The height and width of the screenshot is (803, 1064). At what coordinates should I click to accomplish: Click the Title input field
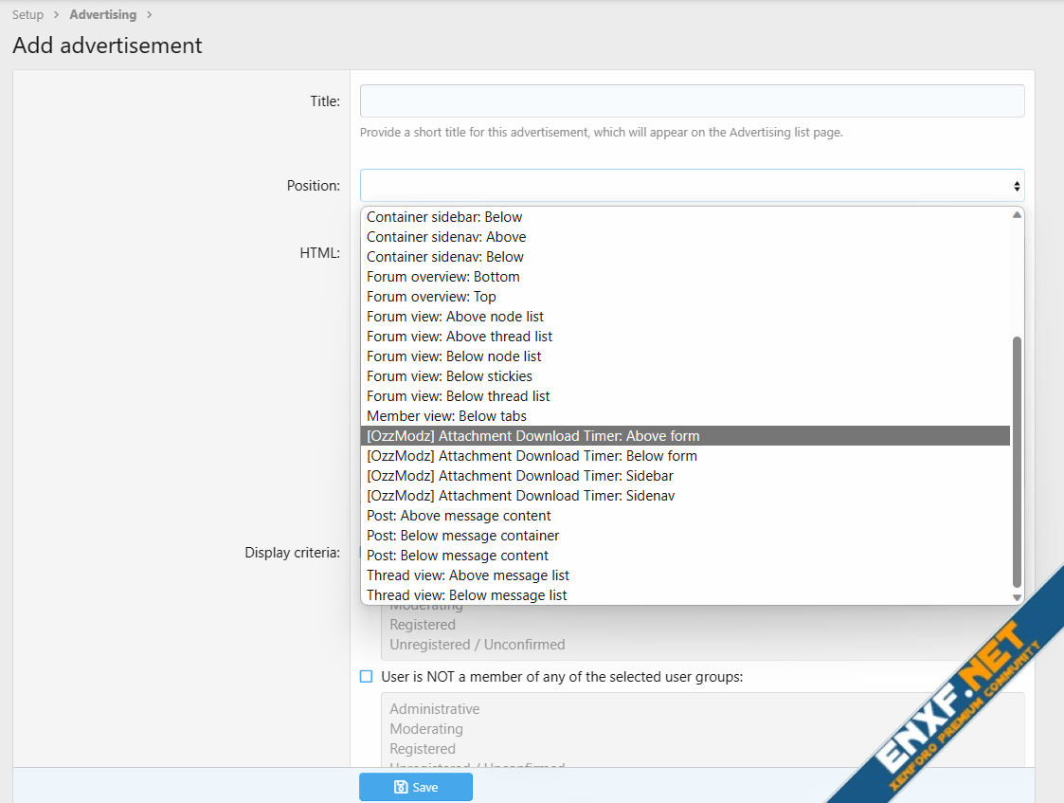pos(692,101)
